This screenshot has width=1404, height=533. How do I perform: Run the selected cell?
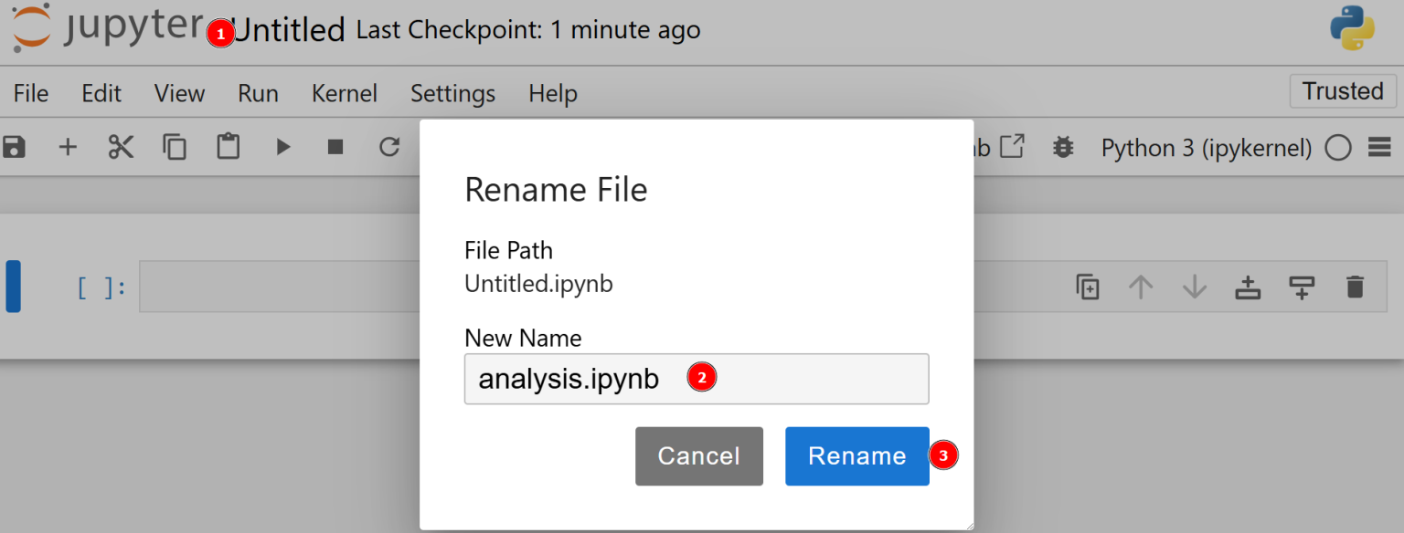[x=282, y=147]
